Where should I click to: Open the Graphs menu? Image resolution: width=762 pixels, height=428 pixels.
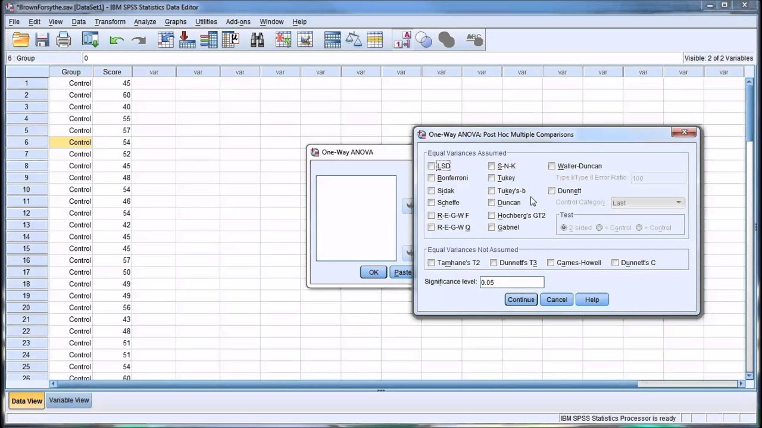click(176, 22)
